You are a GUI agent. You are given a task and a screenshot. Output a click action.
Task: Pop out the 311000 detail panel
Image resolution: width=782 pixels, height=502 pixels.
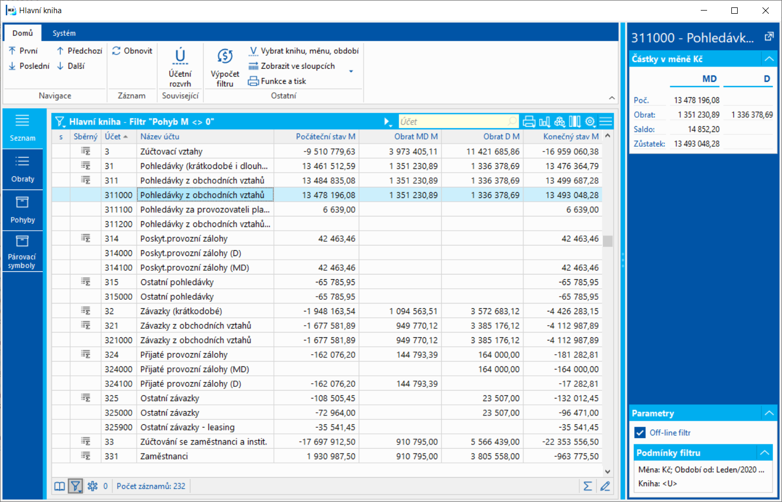(769, 37)
